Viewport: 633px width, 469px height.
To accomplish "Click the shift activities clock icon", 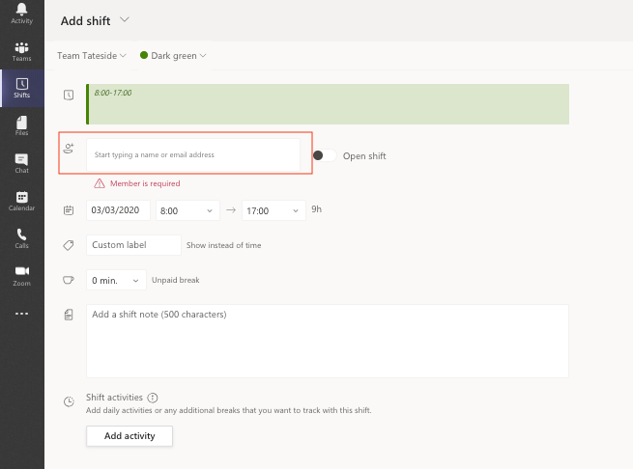I will pos(69,401).
